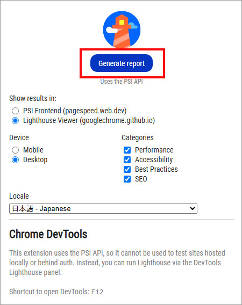Click the Chrome DevTools heading
The width and height of the screenshot is (242, 305).
(48, 234)
